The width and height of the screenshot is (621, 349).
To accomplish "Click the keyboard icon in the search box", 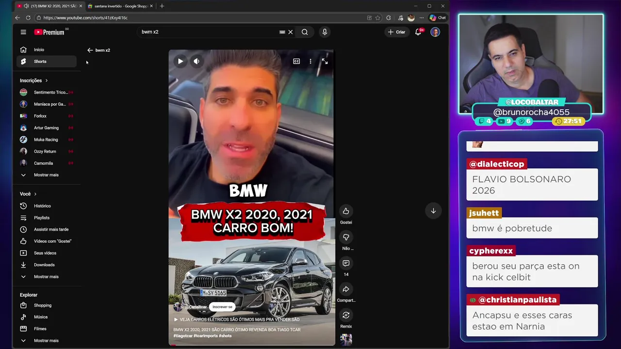I will pos(282,32).
